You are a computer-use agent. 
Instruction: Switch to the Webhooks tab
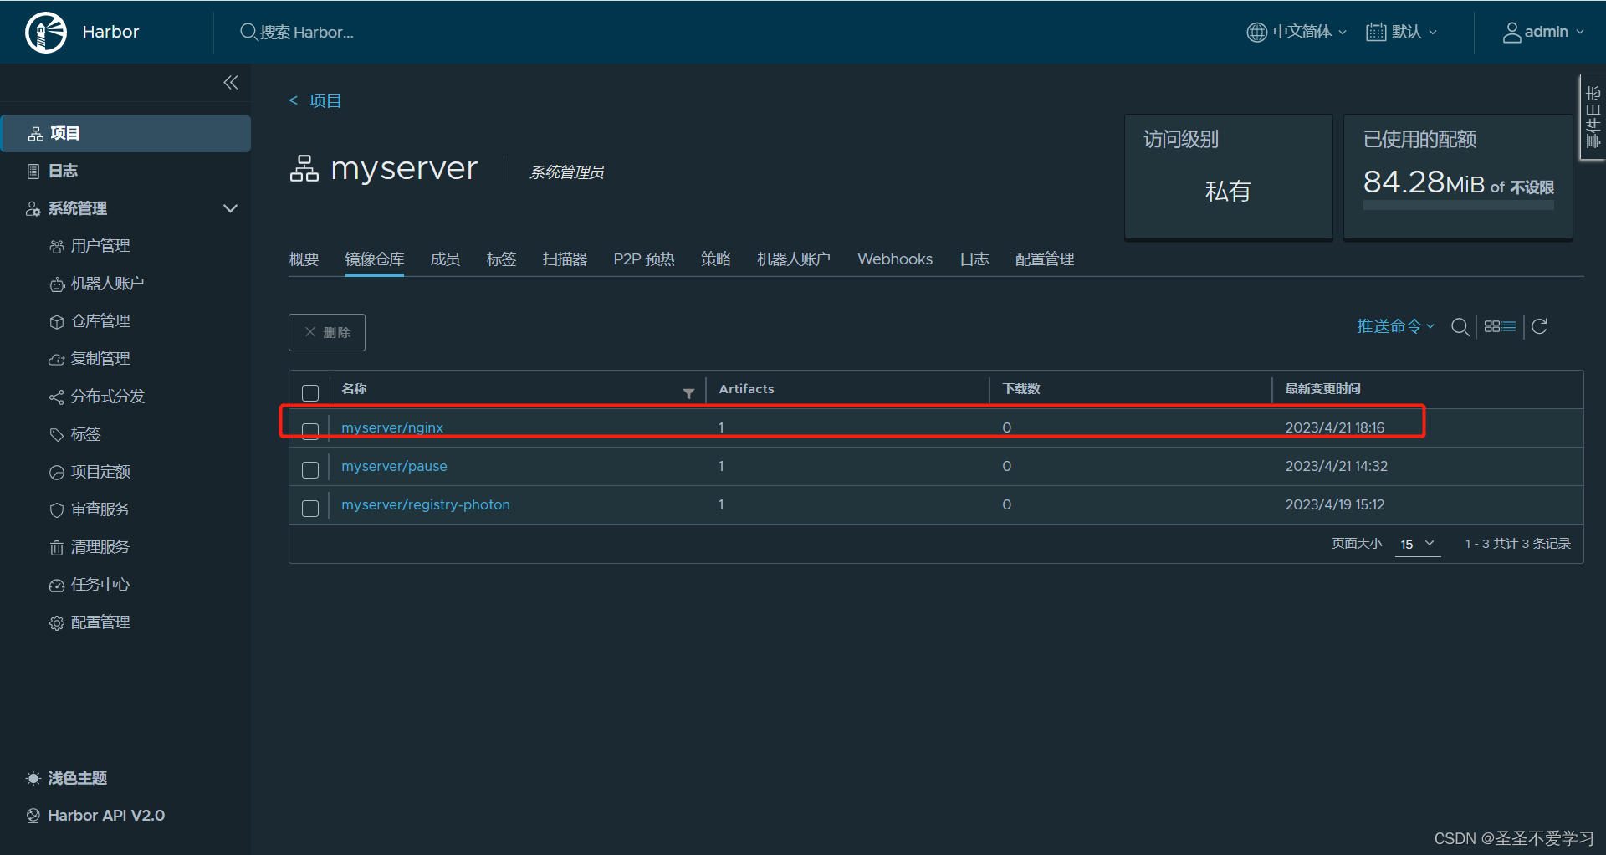[895, 259]
